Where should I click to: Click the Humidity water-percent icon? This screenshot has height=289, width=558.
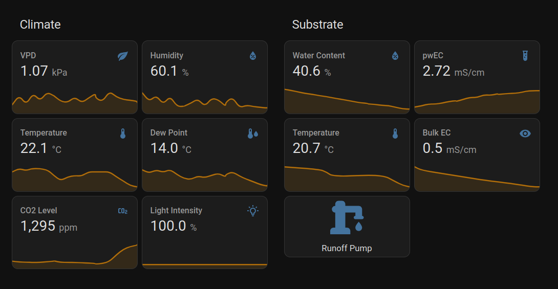[x=253, y=56]
